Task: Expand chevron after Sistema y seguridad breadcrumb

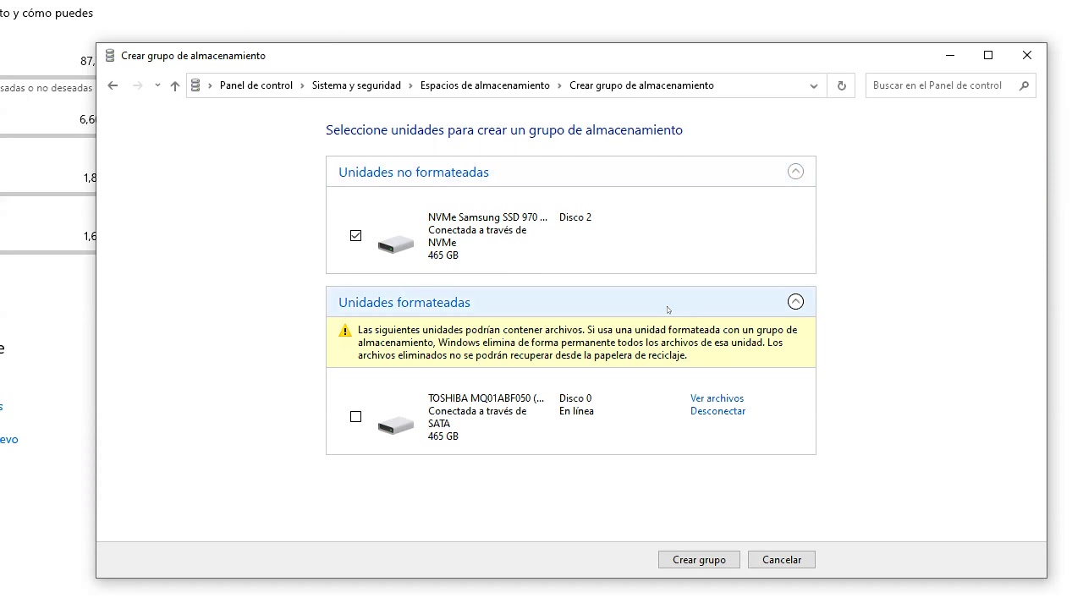Action: [410, 85]
